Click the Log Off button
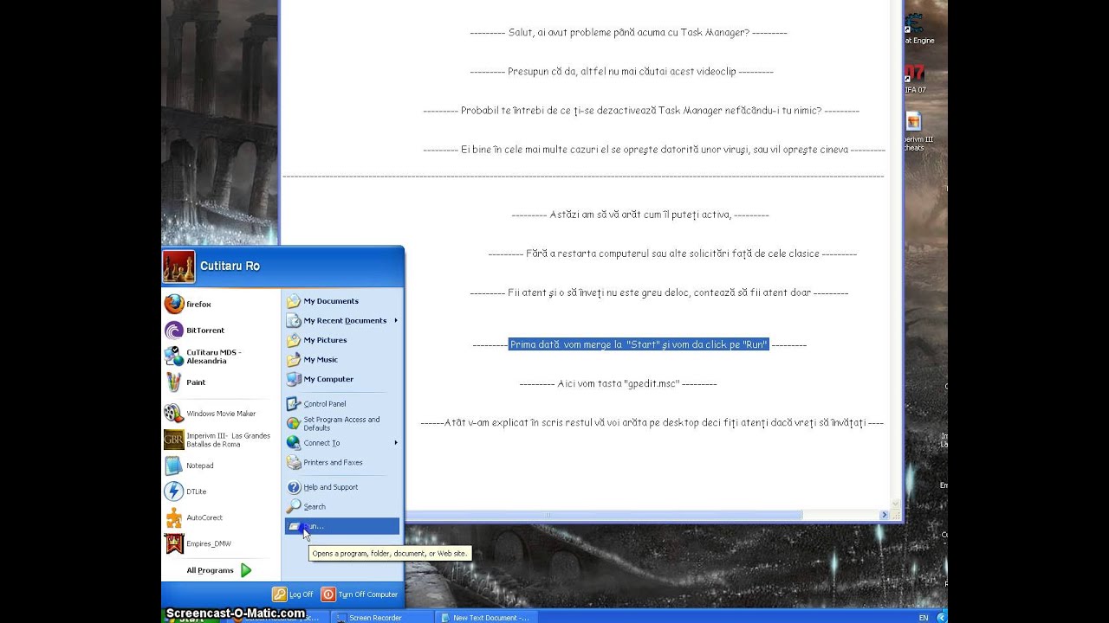The image size is (1109, 623). [x=293, y=594]
